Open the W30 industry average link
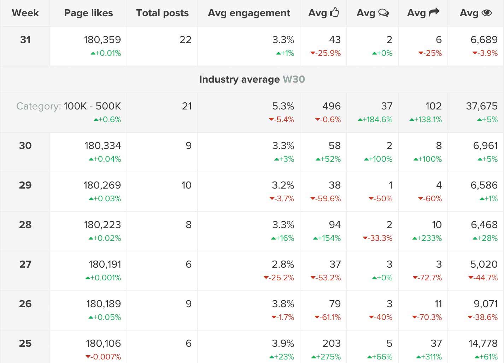Image resolution: width=504 pixels, height=363 pixels. click(294, 79)
